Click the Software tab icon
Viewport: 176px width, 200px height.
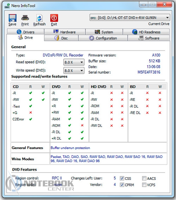(141, 38)
